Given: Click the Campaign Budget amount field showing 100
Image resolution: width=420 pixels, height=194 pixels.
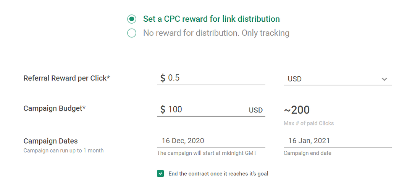Looking at the screenshot, I should pyautogui.click(x=206, y=109).
